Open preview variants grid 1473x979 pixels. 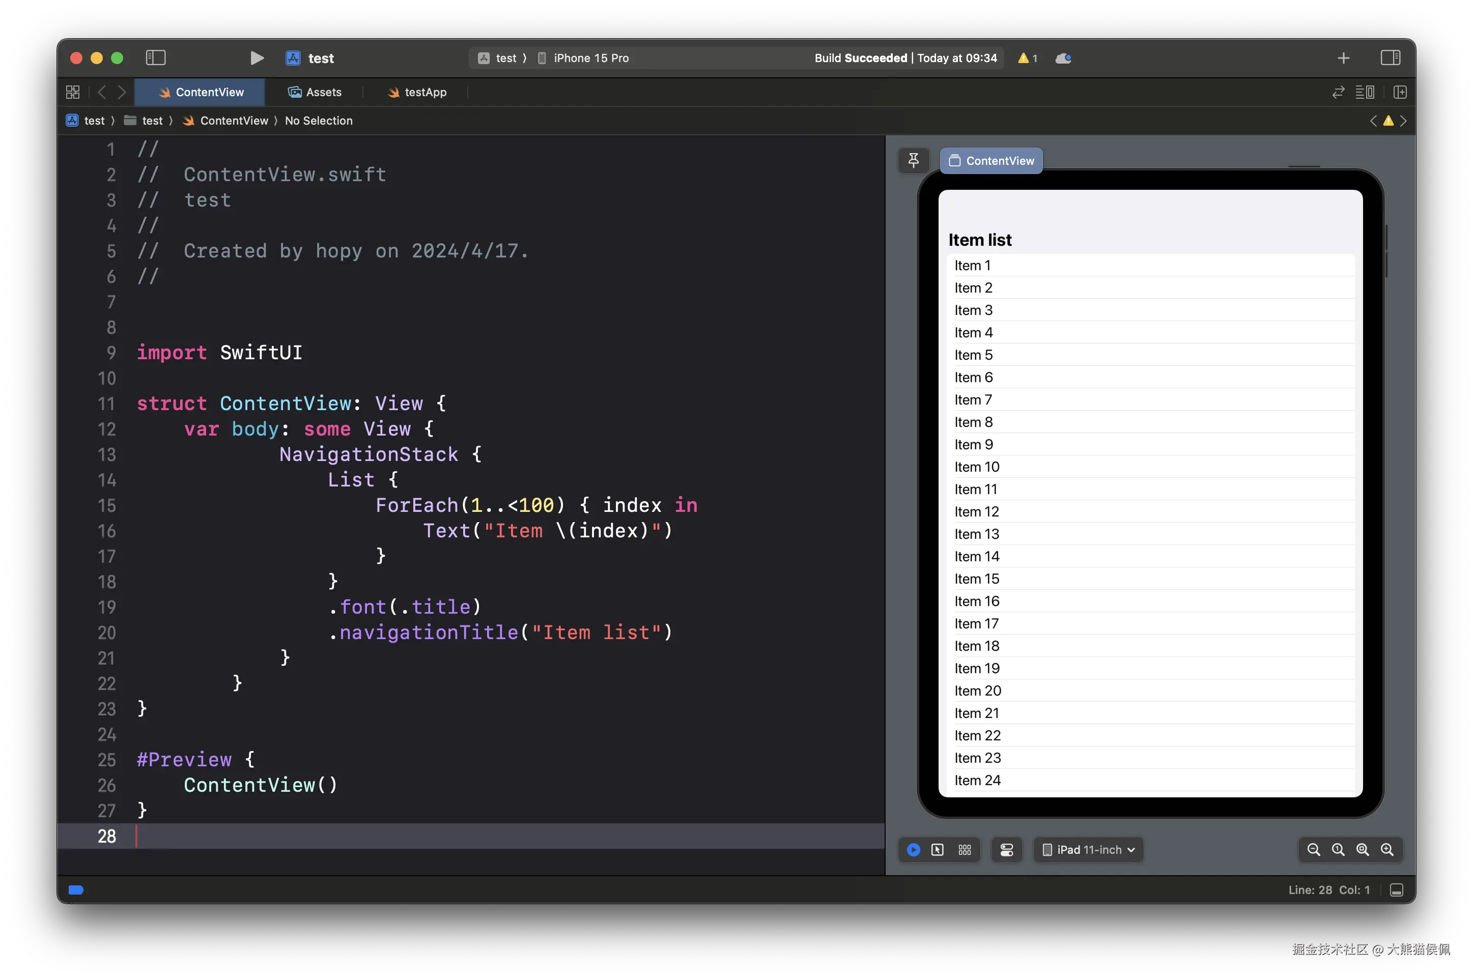pos(965,850)
